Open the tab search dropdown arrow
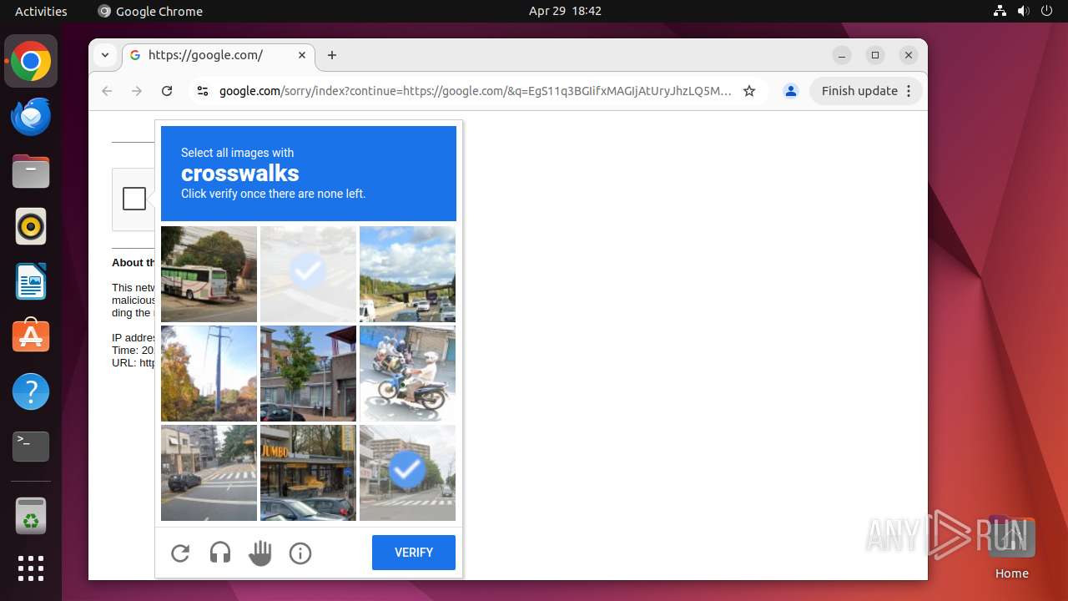Screen dimensions: 1068x601 105,55
